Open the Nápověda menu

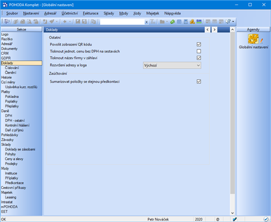point(172,13)
